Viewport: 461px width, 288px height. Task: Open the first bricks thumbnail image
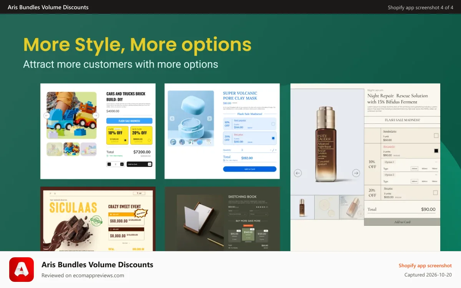tap(55, 149)
